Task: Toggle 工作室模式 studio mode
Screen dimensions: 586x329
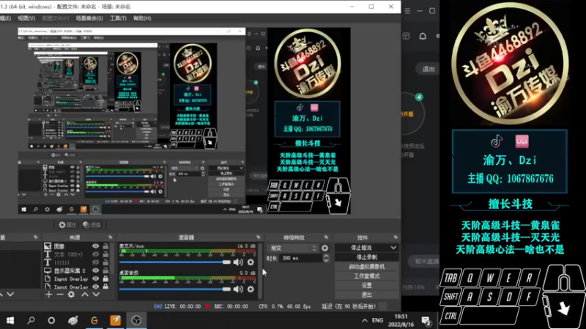Action: pos(367,276)
